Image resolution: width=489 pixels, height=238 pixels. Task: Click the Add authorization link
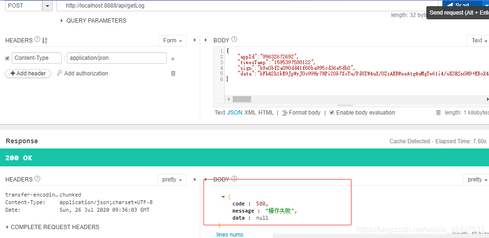click(82, 74)
